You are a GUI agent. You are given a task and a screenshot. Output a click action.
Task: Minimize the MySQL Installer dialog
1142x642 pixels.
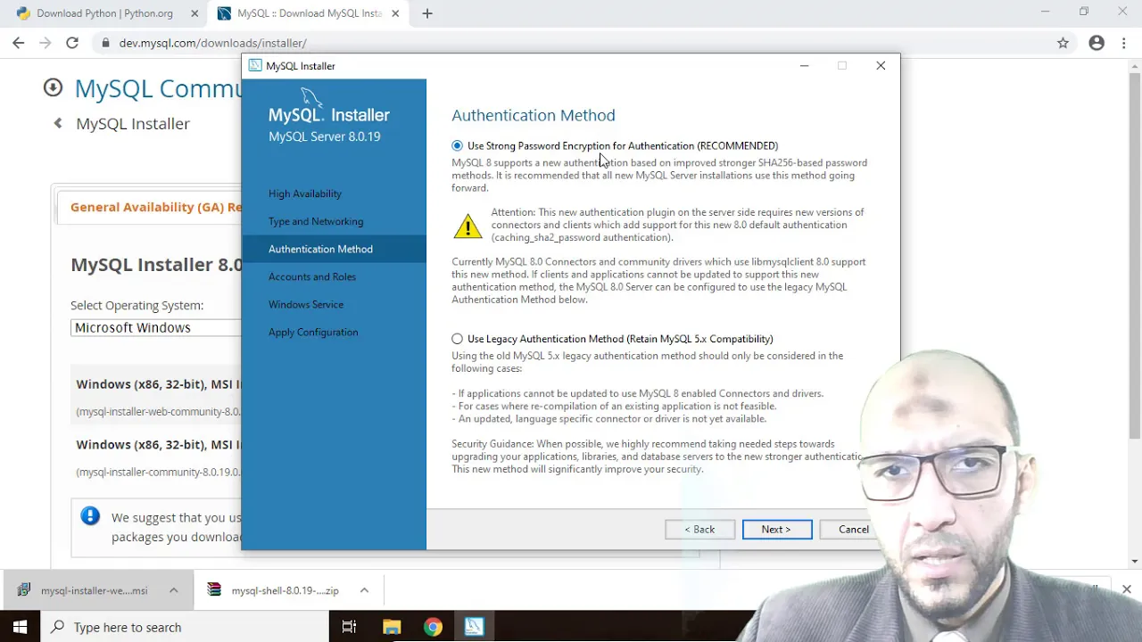(x=804, y=65)
